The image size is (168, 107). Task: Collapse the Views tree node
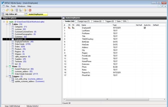(7, 67)
